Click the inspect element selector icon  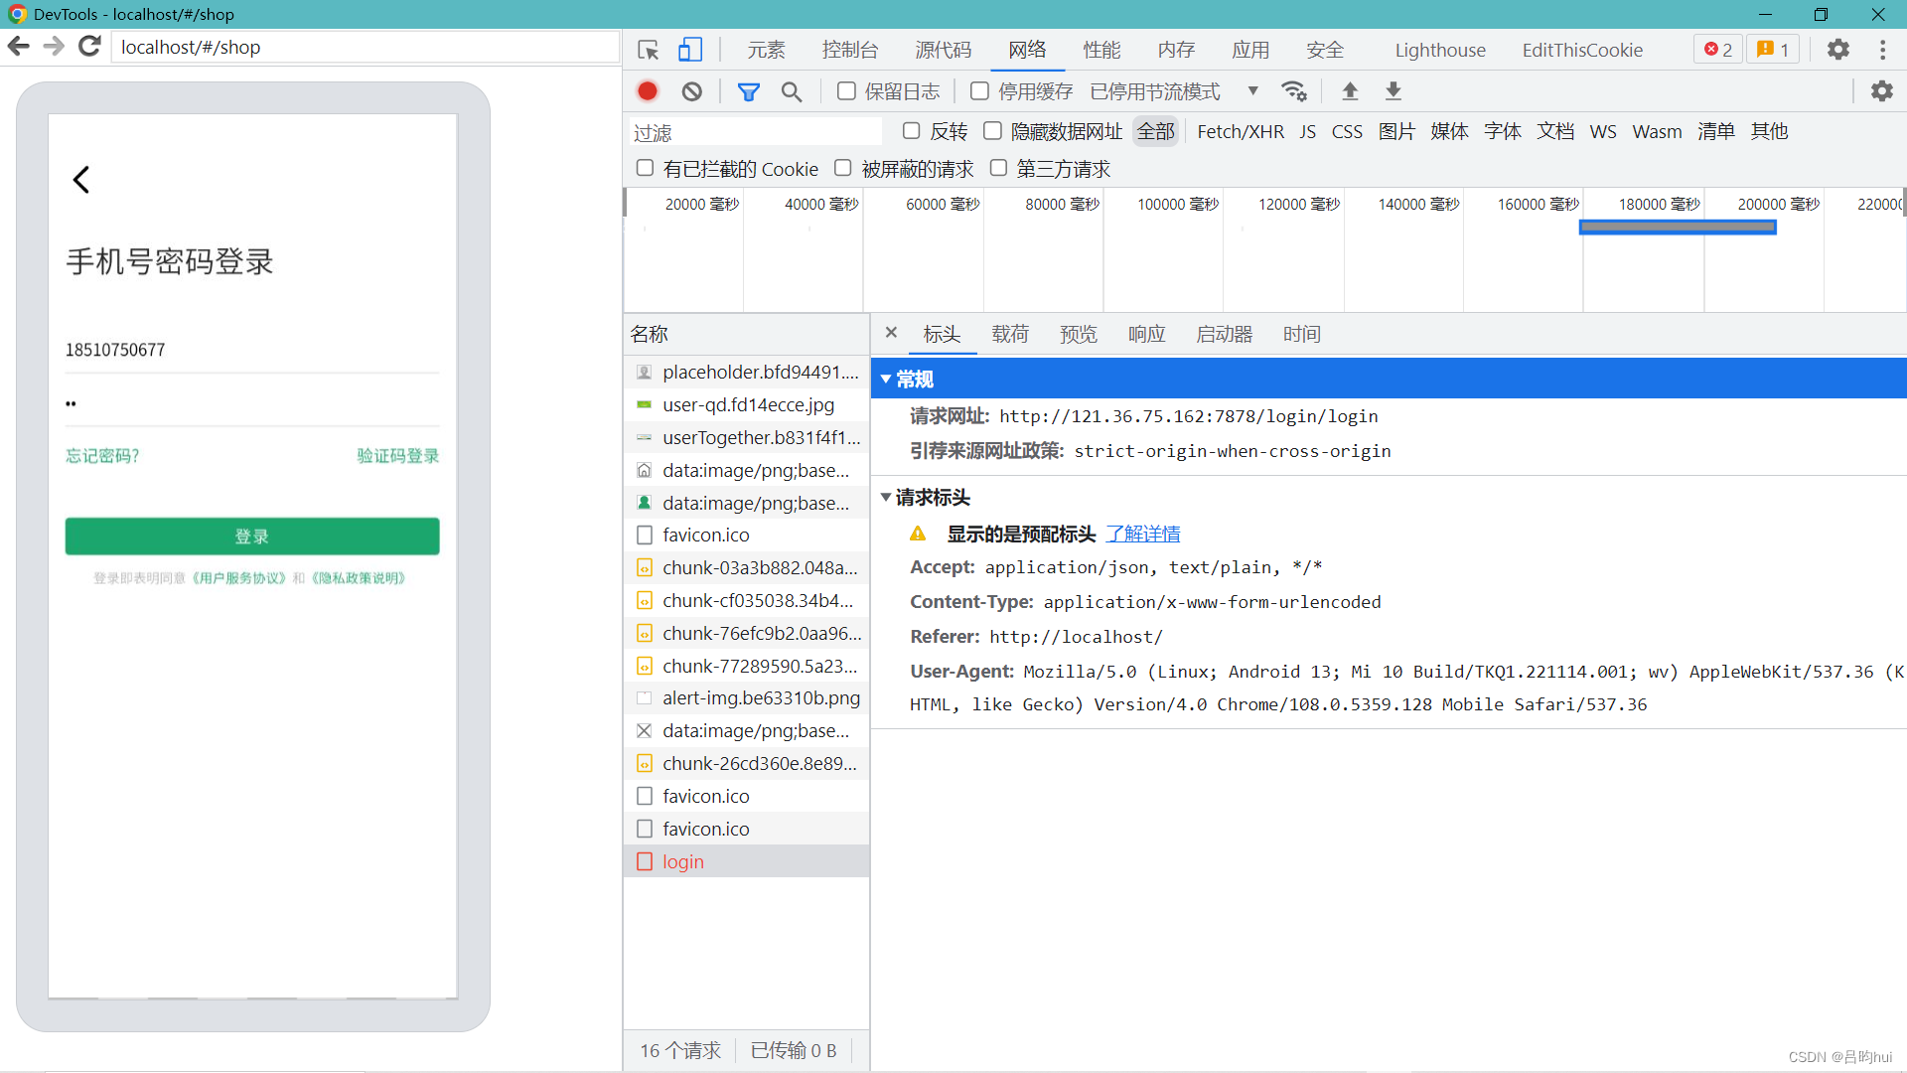point(649,50)
